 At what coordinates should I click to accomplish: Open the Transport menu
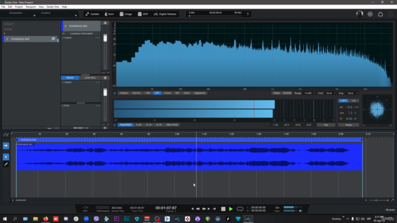(x=31, y=7)
